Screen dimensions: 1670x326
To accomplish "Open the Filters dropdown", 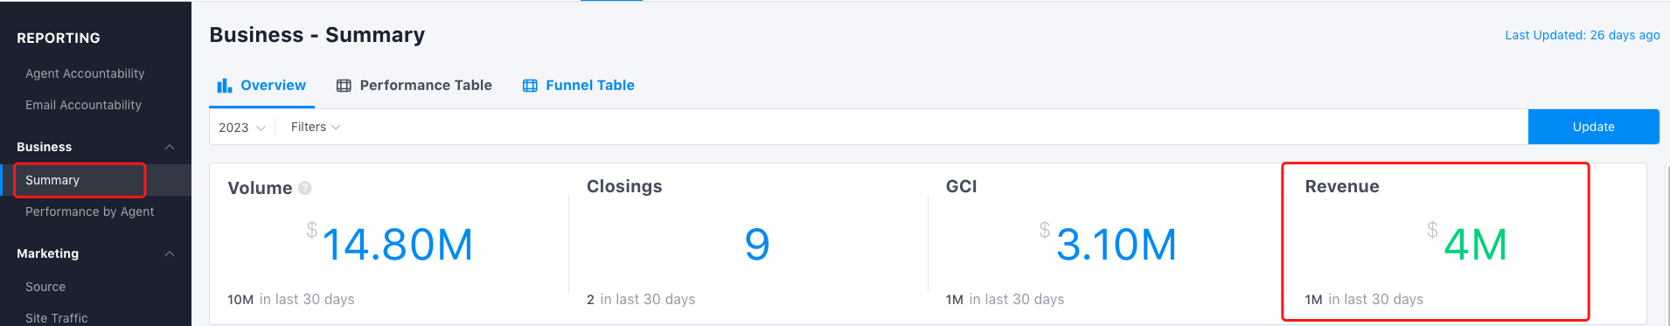I will 316,128.
